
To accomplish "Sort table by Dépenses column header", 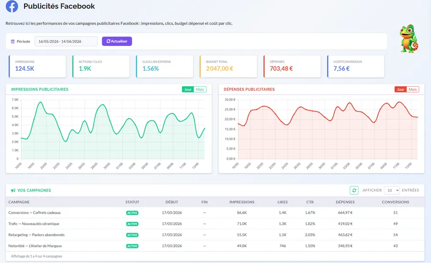I will tap(345, 202).
